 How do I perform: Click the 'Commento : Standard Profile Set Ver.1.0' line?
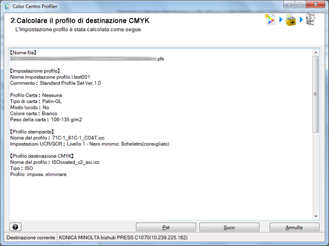tap(55, 83)
